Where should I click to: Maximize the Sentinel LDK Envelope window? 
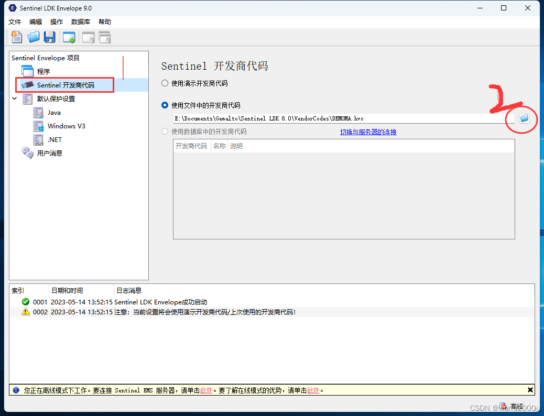tap(504, 8)
